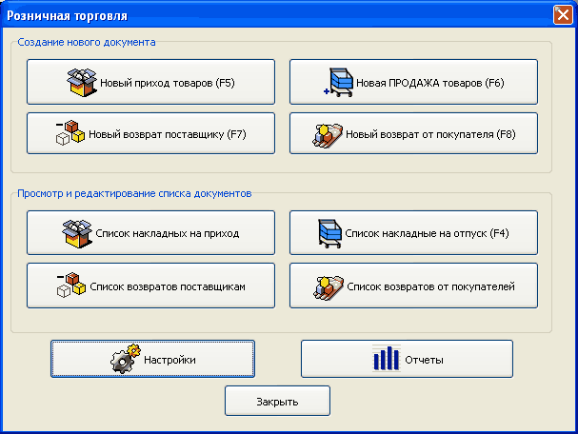Open the Отчеты reports button
Image resolution: width=578 pixels, height=434 pixels.
point(407,359)
